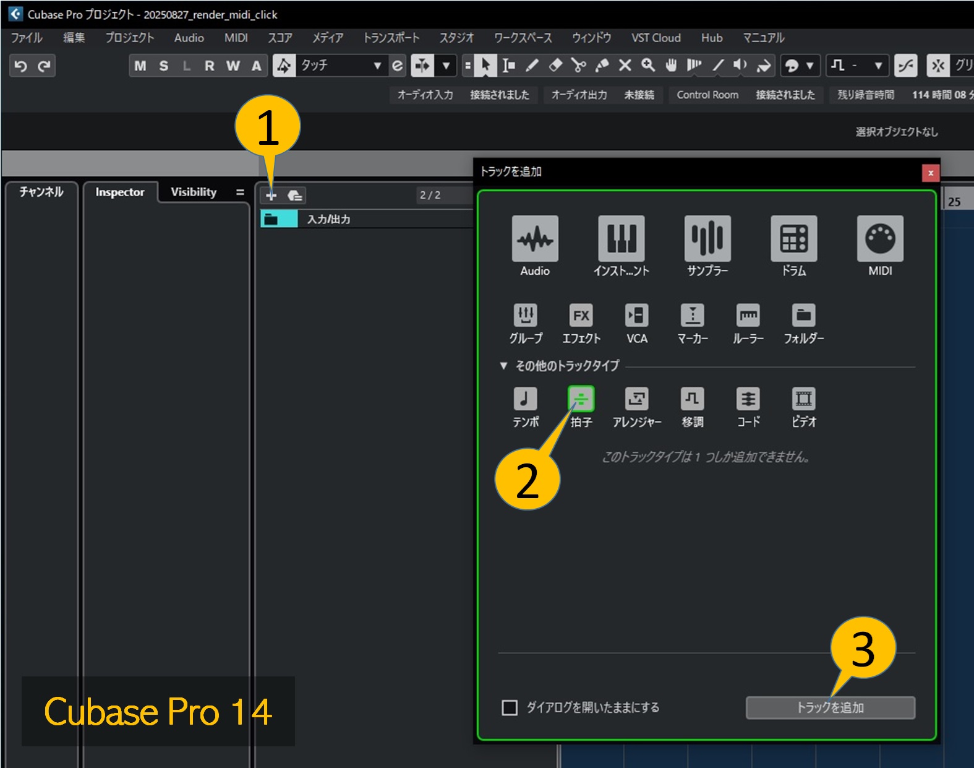Select the Range Selection tool
This screenshot has width=974, height=768.
(508, 66)
